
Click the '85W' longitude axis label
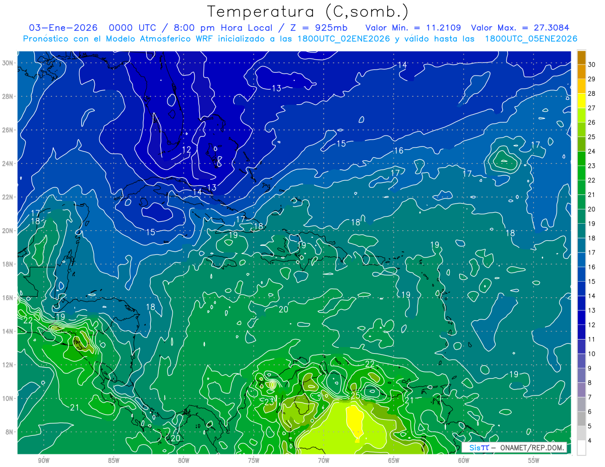(113, 460)
